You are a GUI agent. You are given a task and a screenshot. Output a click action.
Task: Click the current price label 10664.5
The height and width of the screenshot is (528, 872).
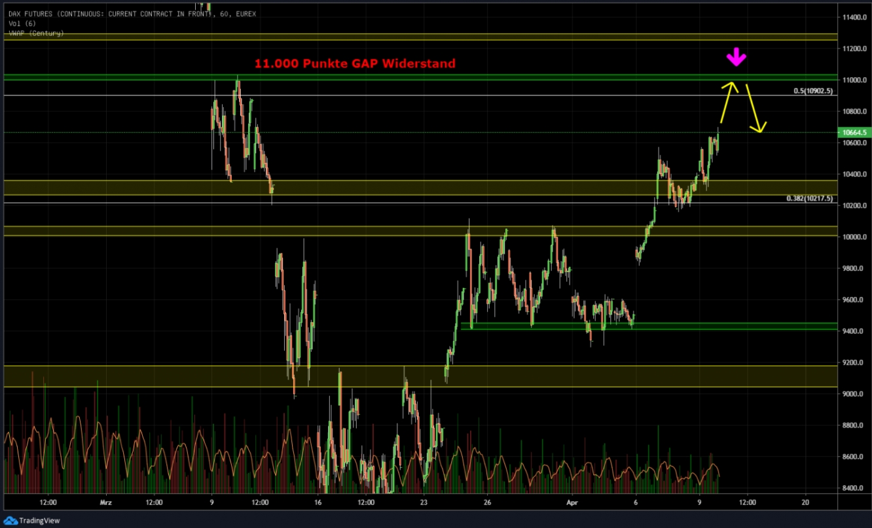click(854, 133)
